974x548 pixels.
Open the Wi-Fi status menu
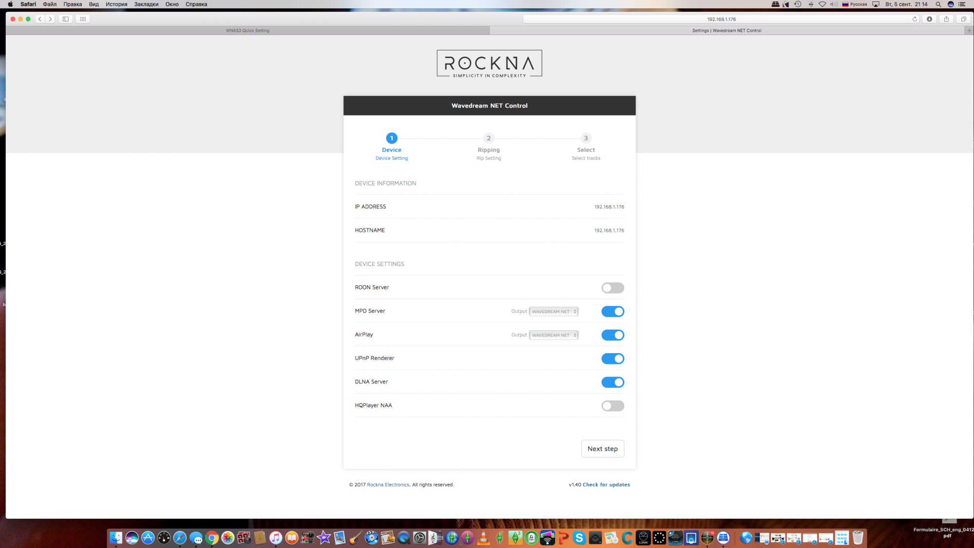(822, 4)
